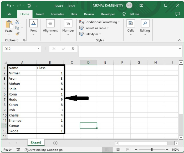This screenshot has width=184, height=153.
Task: Switch to the Review tab
Action: (x=89, y=14)
